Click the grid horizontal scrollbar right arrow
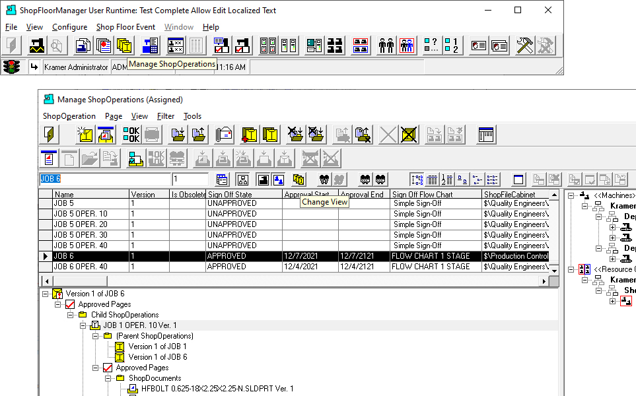 pyautogui.click(x=544, y=281)
